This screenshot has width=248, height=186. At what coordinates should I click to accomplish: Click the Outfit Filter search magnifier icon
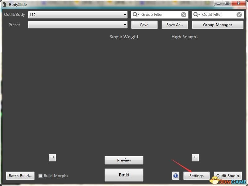click(x=196, y=15)
